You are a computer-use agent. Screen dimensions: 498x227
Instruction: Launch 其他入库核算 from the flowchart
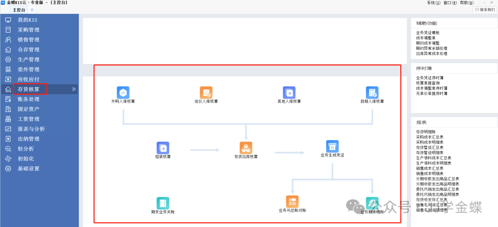coord(289,92)
